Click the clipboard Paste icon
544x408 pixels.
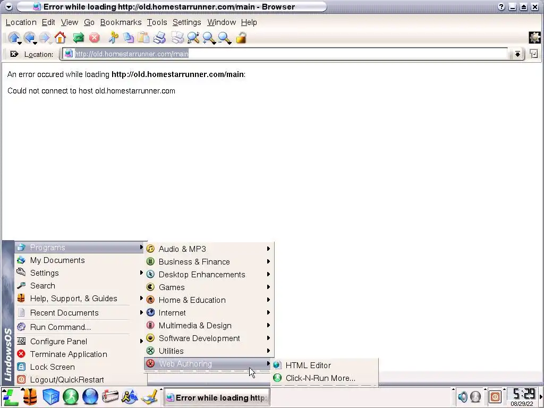(x=143, y=38)
